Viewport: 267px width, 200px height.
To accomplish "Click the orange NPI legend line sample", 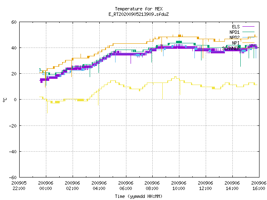I will [x=249, y=42].
